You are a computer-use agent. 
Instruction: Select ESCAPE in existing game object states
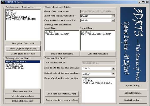tap(11, 15)
